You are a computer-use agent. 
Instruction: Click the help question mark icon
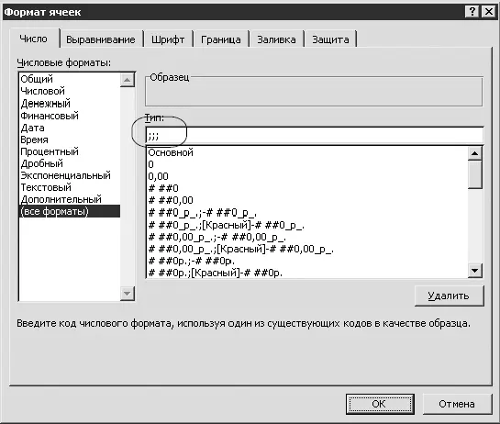pyautogui.click(x=472, y=12)
